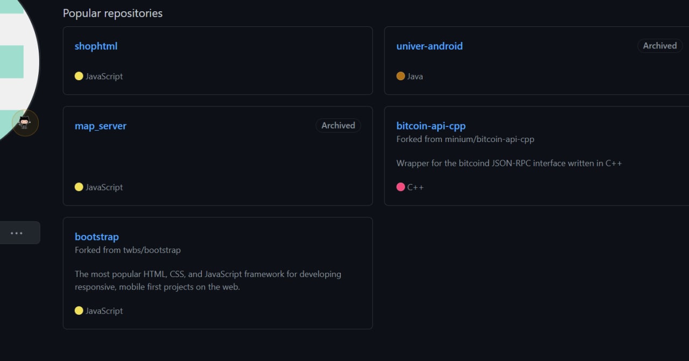
Task: Open the bitcoin-api-cpp repository
Action: pyautogui.click(x=431, y=126)
